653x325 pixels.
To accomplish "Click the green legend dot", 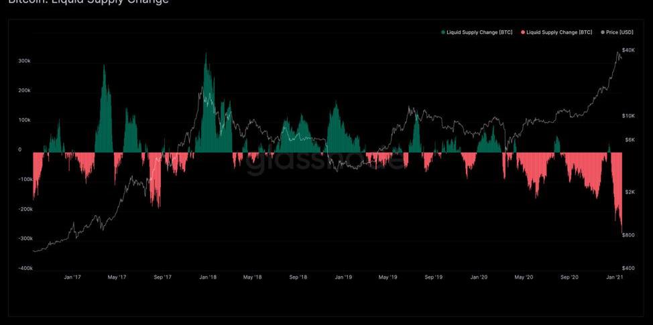I will (443, 32).
